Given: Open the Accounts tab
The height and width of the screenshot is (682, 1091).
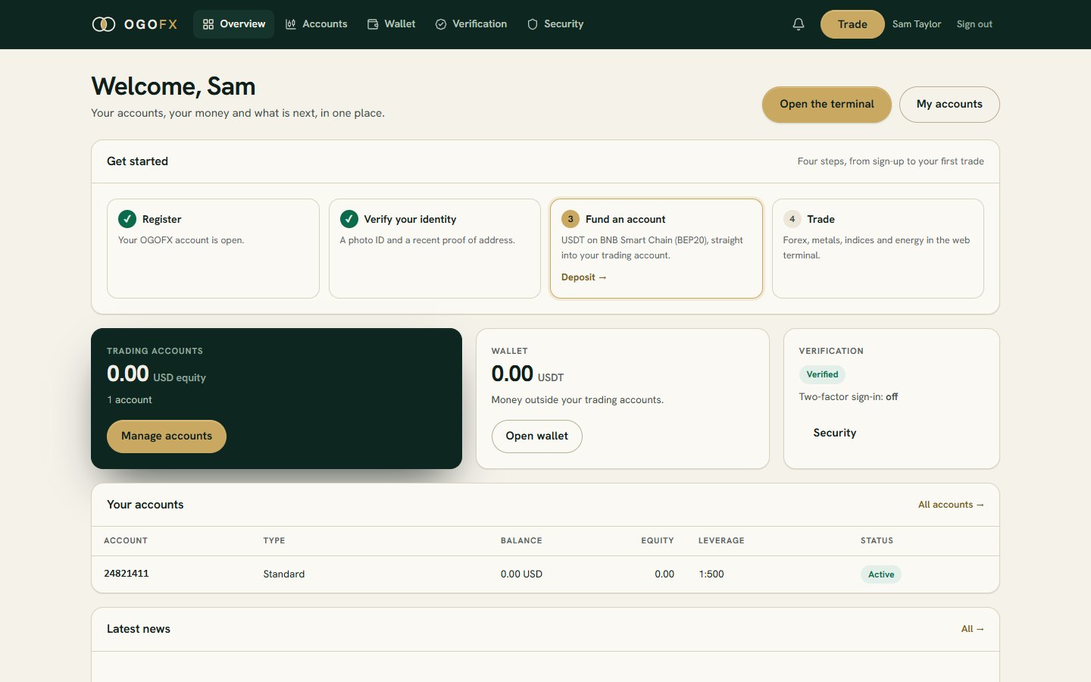Looking at the screenshot, I should (x=316, y=24).
